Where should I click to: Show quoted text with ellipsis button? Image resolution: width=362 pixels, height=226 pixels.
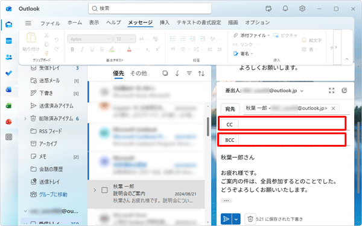(x=226, y=201)
